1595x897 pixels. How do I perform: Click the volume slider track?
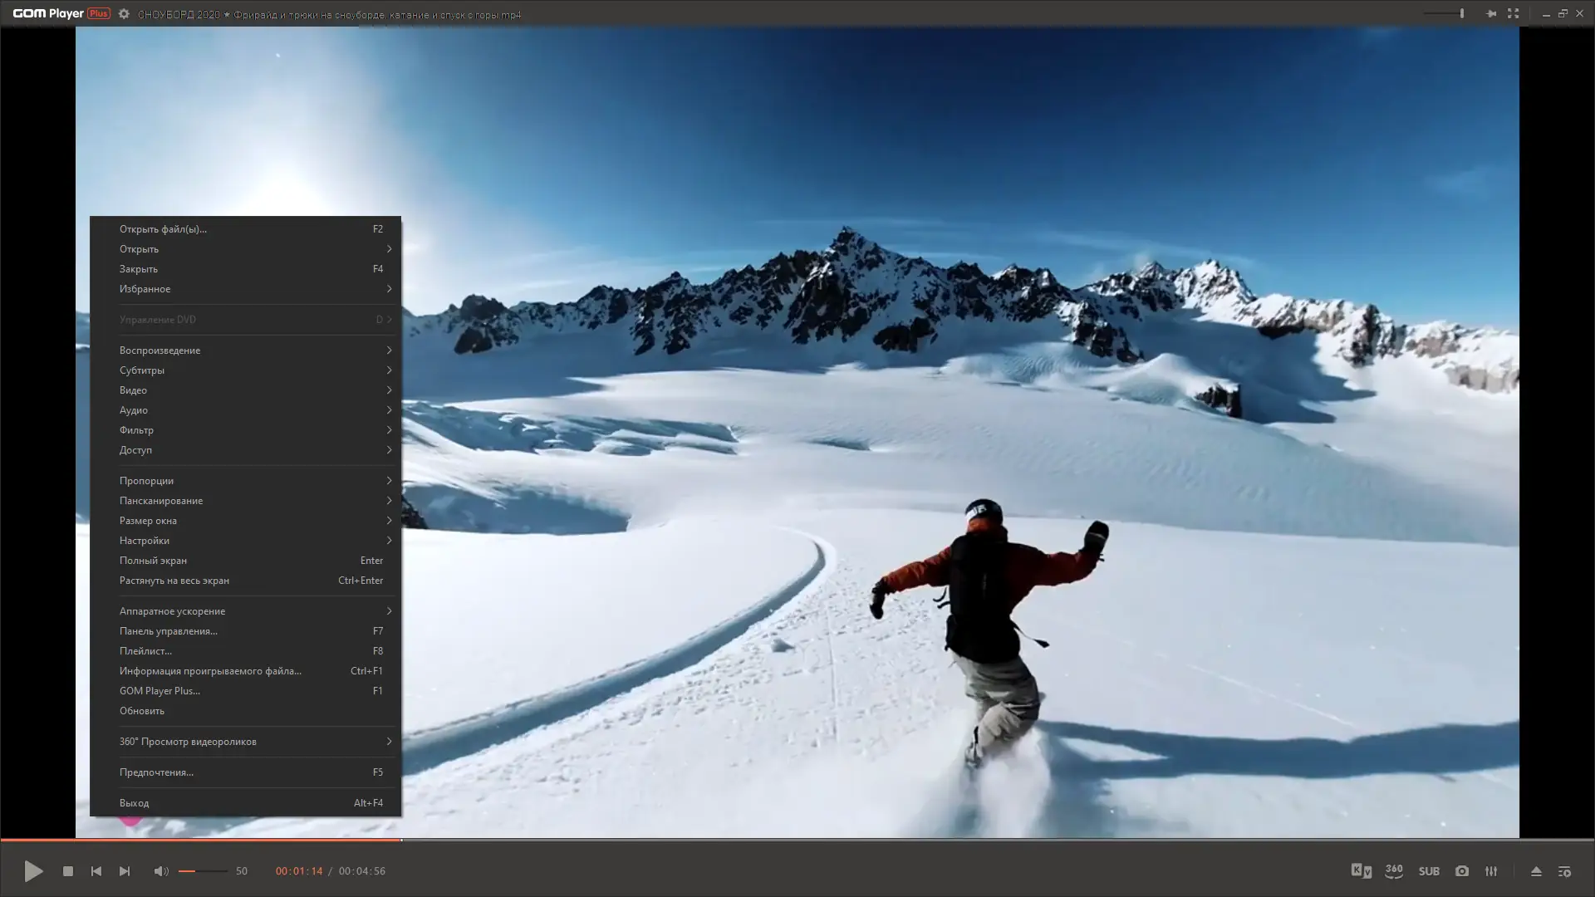204,871
